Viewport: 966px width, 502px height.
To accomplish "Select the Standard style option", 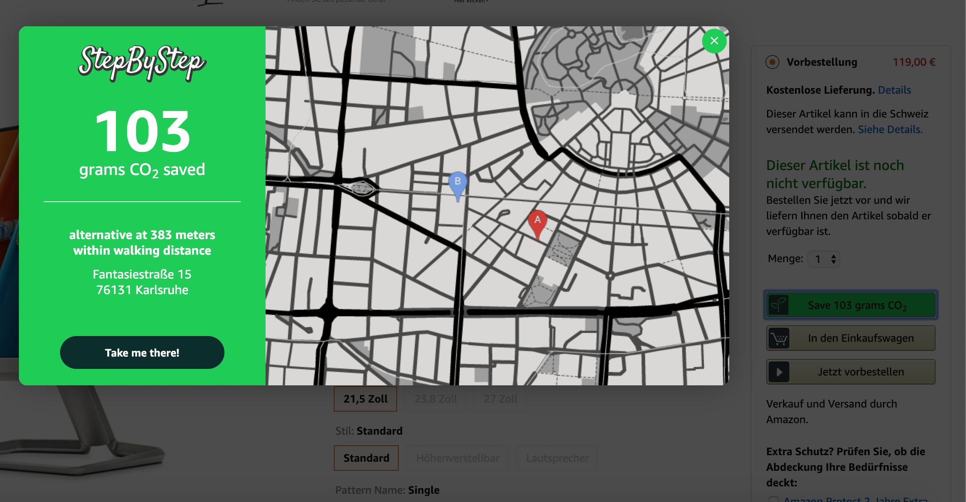I will (x=366, y=458).
